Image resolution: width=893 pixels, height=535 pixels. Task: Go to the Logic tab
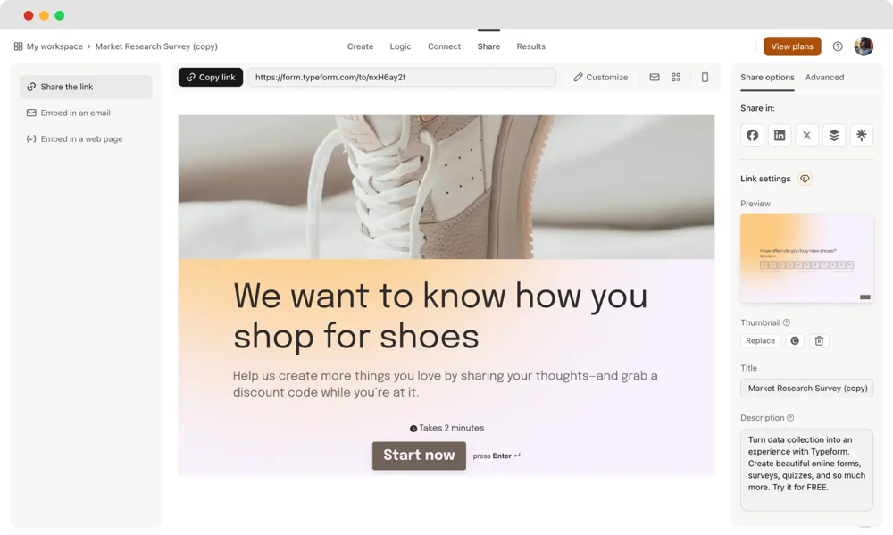point(400,46)
